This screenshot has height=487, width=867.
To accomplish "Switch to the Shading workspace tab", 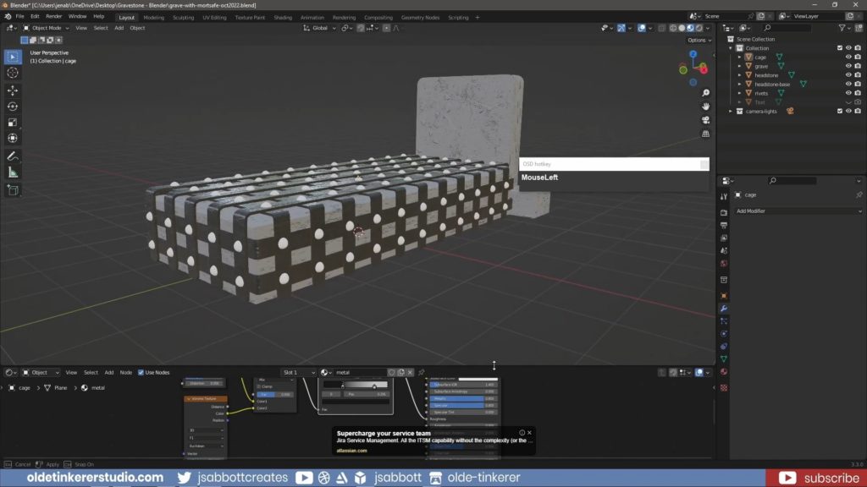I will pyautogui.click(x=283, y=17).
